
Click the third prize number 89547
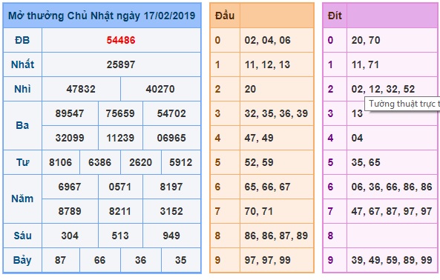[x=70, y=113]
